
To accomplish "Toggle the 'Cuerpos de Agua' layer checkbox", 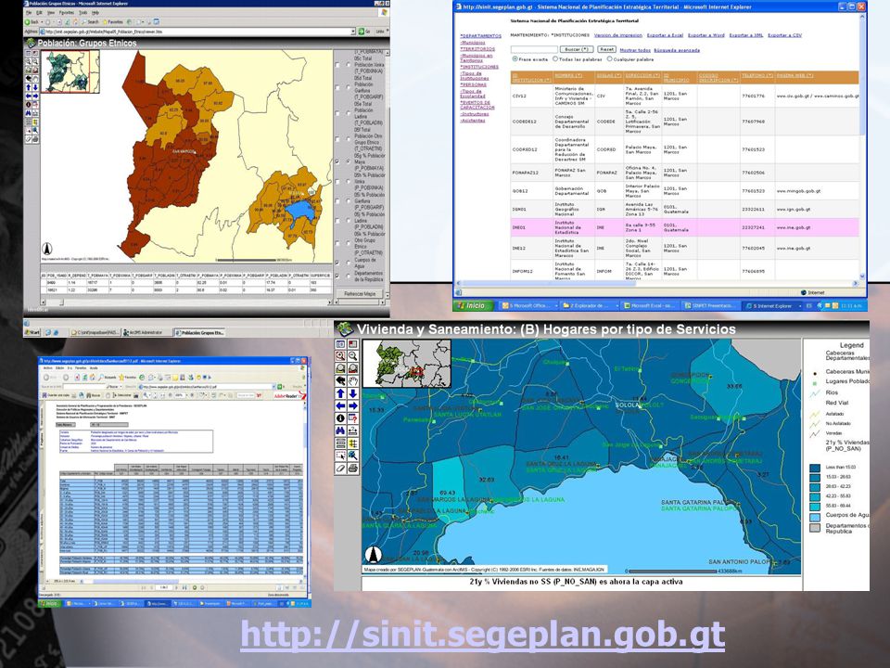I will click(337, 263).
